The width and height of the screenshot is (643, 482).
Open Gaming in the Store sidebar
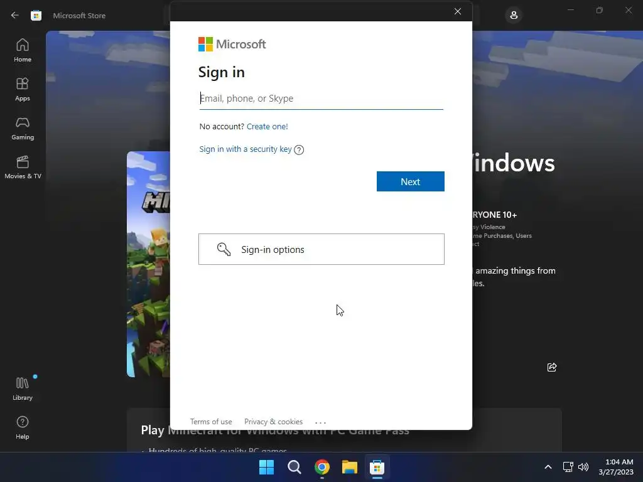click(x=23, y=128)
